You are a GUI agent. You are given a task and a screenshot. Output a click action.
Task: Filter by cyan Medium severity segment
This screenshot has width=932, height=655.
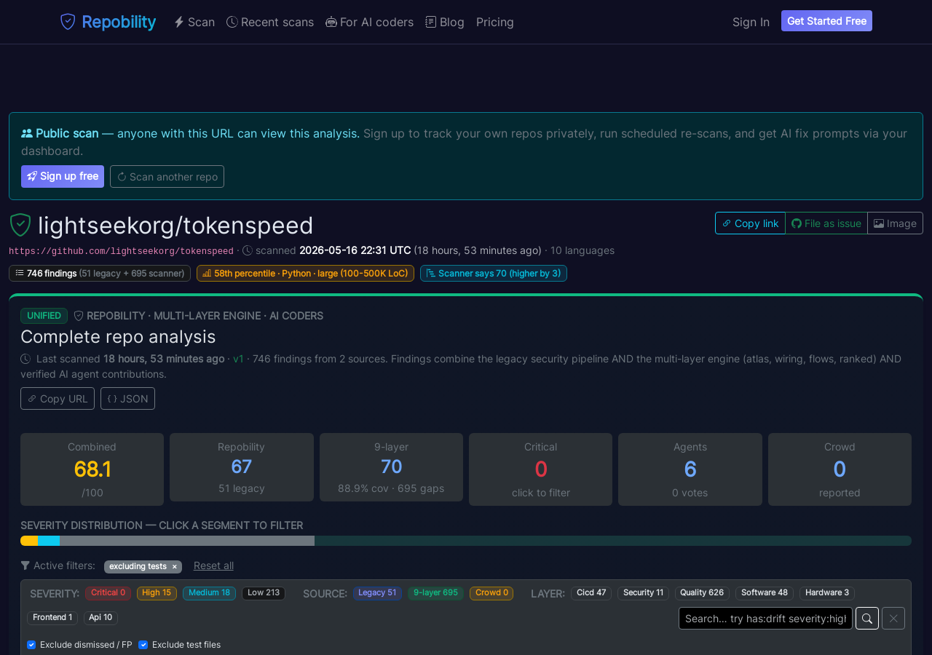(49, 541)
